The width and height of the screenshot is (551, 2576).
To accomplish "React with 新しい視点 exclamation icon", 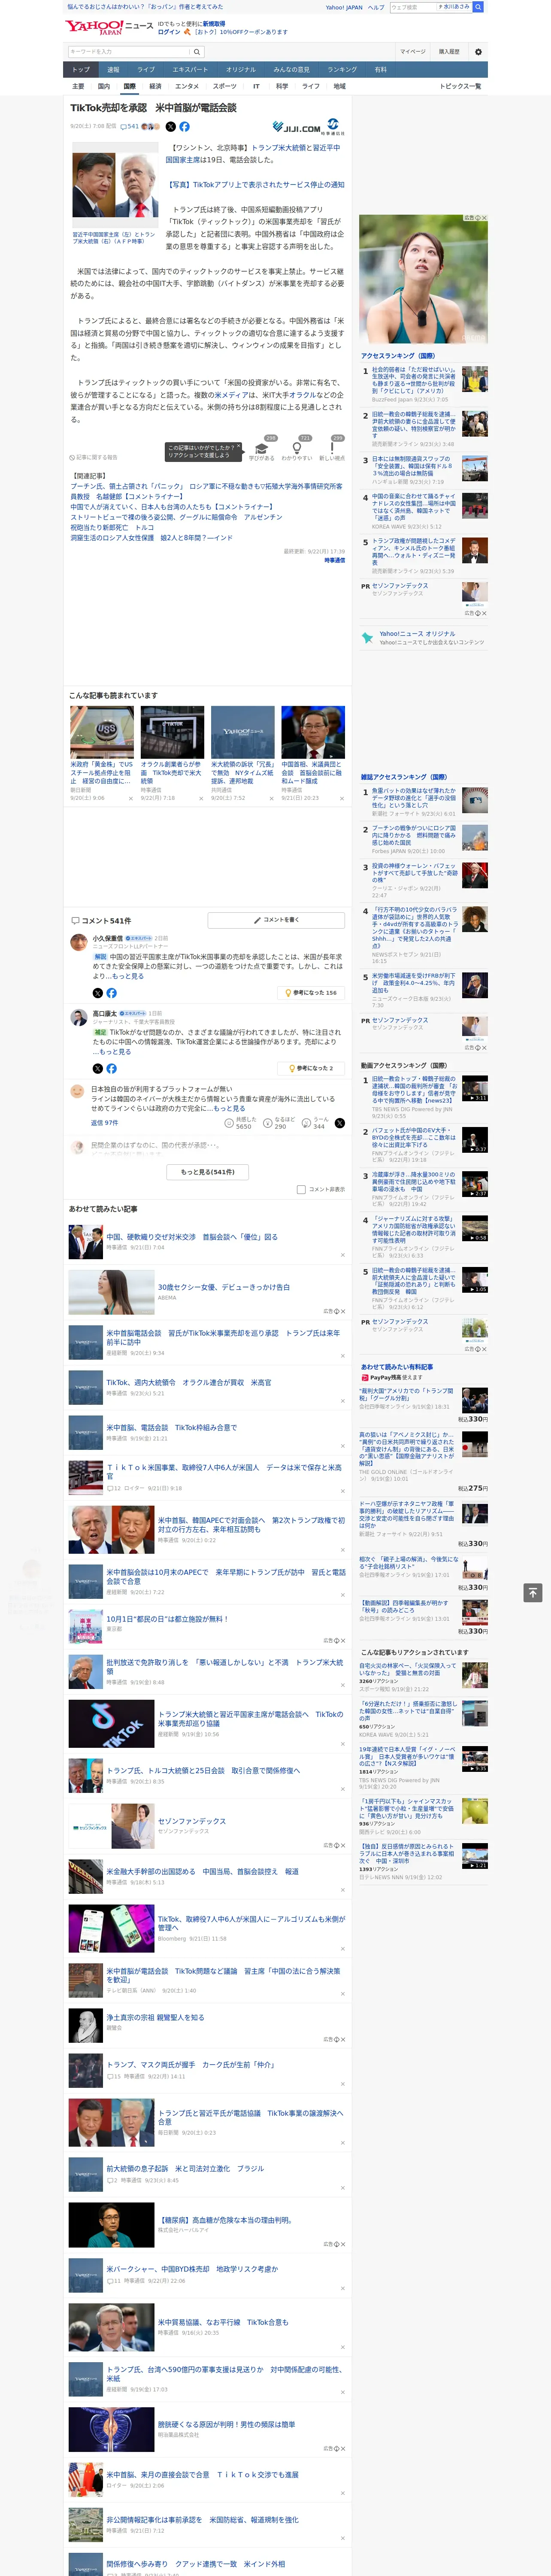I will (x=332, y=448).
